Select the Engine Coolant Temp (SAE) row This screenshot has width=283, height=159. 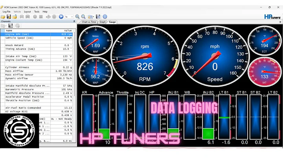tap(37, 60)
